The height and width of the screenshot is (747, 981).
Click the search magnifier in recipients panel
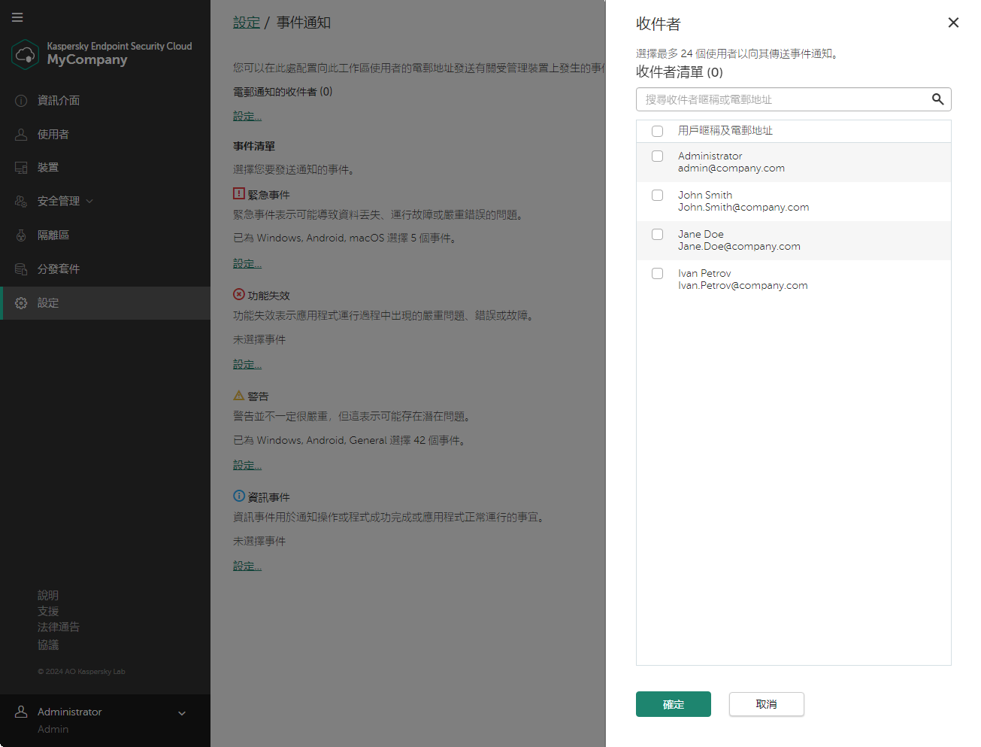tap(937, 99)
